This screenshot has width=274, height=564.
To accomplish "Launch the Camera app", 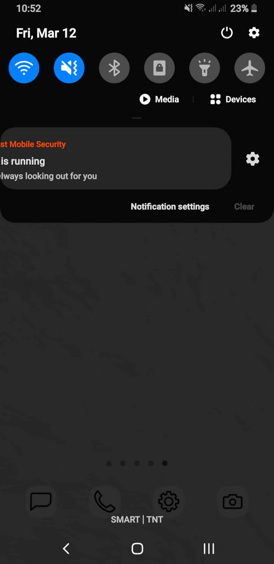I will [x=232, y=502].
